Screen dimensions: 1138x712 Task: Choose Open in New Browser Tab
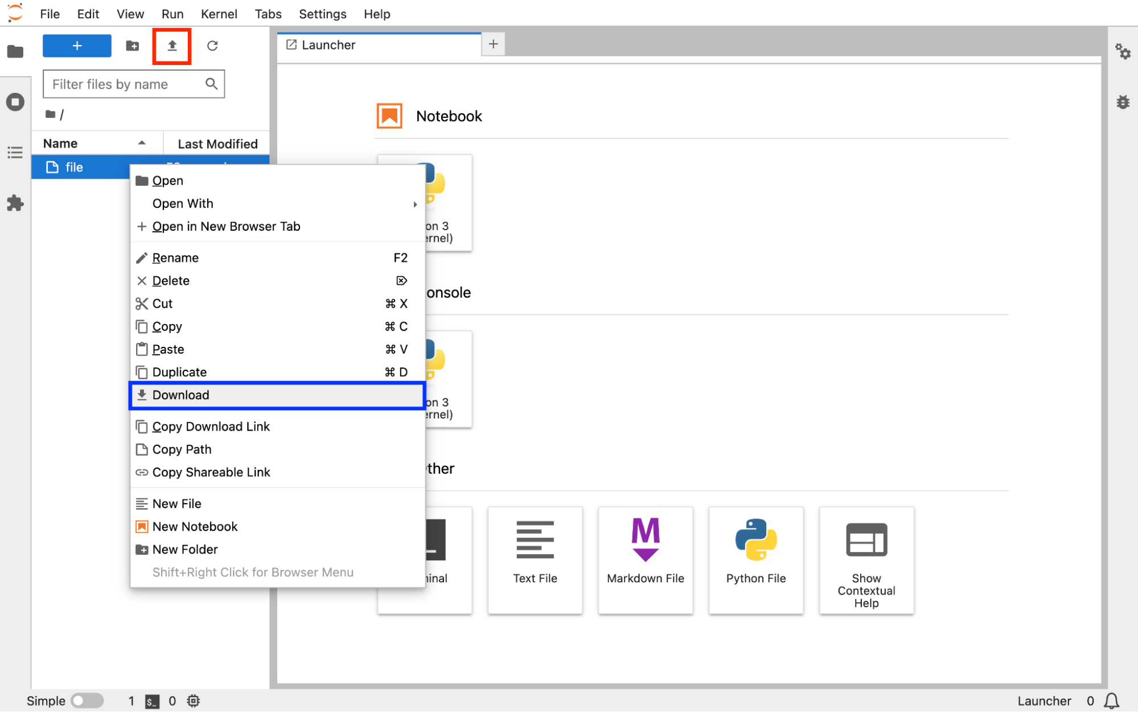click(277, 226)
